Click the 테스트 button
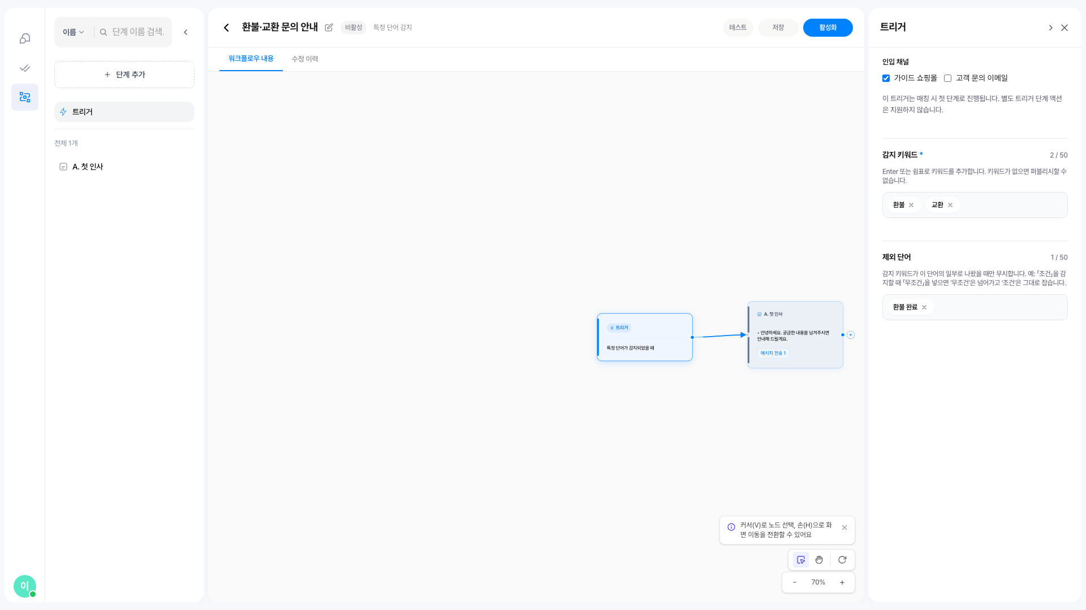Viewport: 1086px width, 610px height. (x=738, y=28)
